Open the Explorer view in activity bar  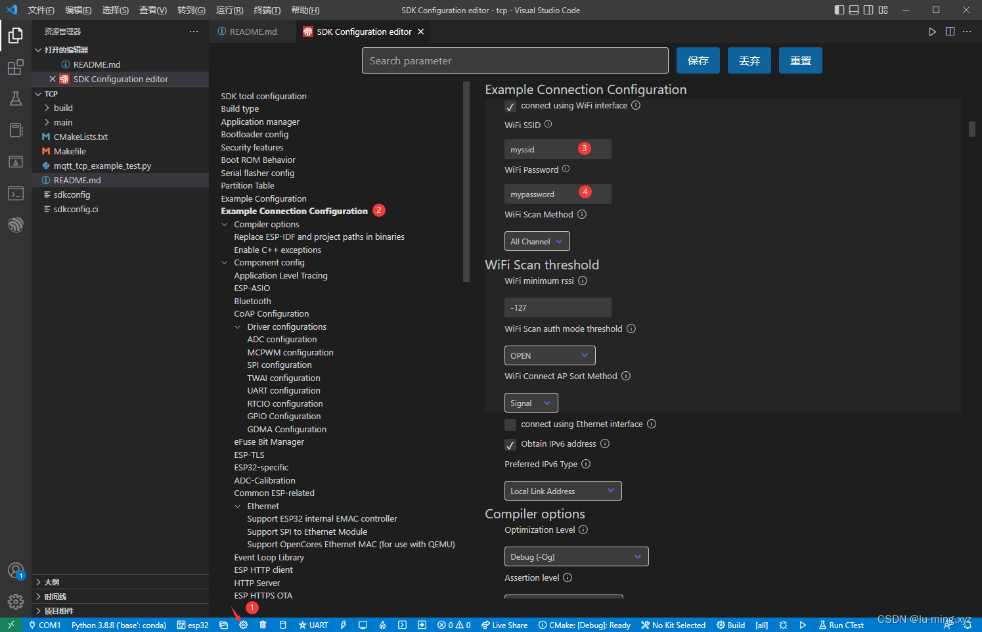(16, 35)
